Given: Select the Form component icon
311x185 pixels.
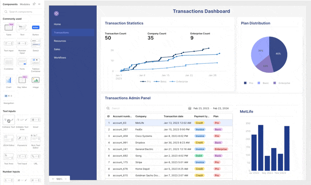Looking at the screenshot, I should [x=22, y=62].
